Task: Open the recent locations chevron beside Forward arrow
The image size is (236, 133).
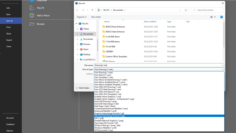Action: pyautogui.click(x=88, y=10)
